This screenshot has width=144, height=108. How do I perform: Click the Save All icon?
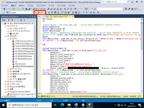point(29,9)
